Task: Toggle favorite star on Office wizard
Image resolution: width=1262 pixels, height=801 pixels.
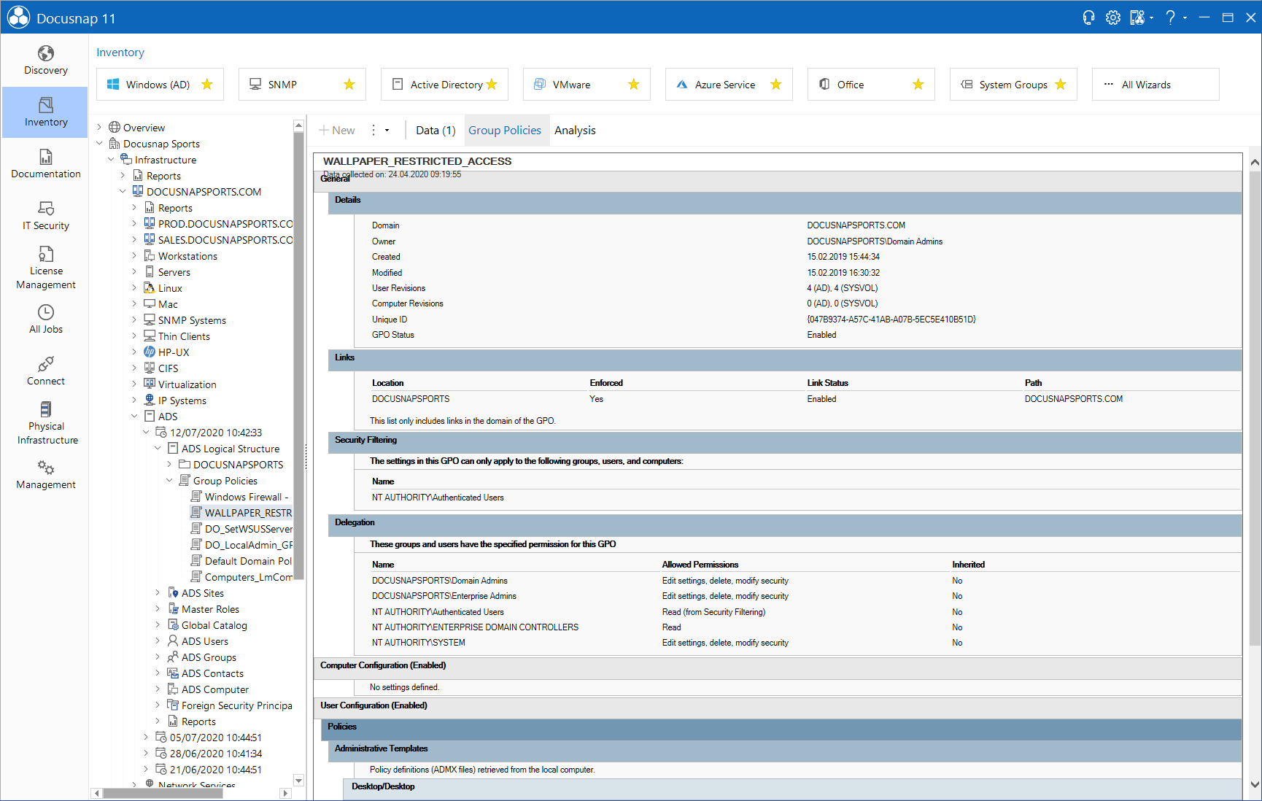Action: tap(918, 85)
